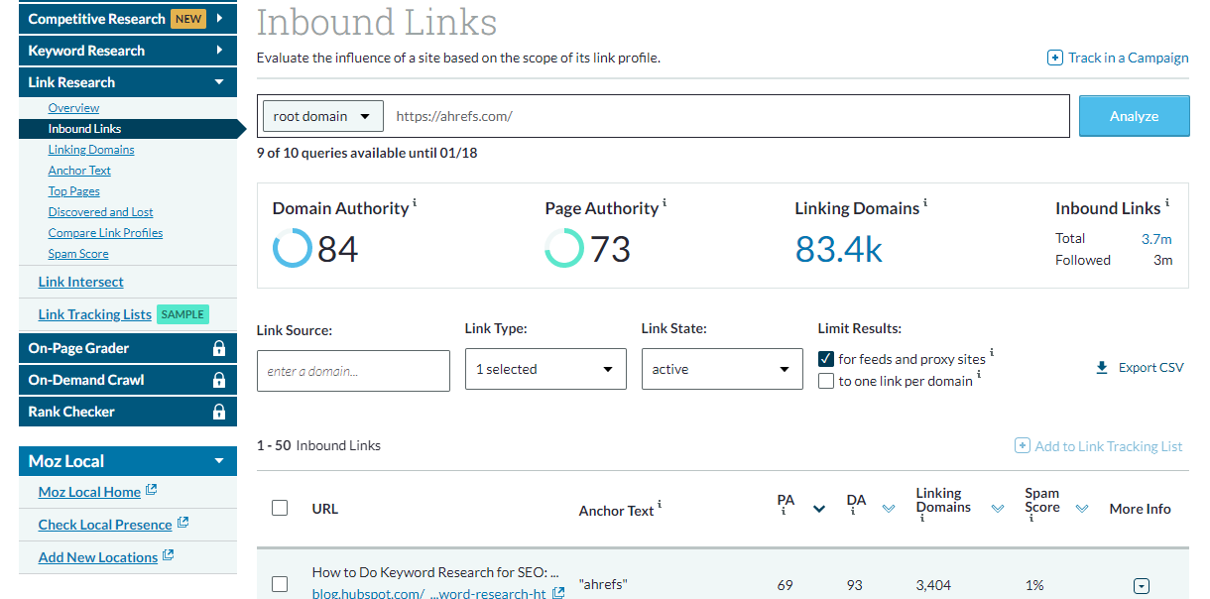The width and height of the screenshot is (1210, 599).
Task: Open Compare Link Profiles link
Action: pyautogui.click(x=105, y=233)
